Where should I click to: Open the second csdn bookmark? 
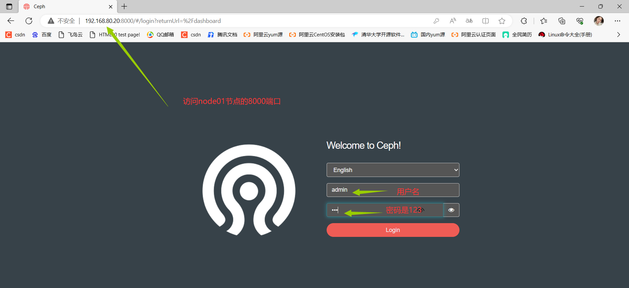(x=191, y=35)
